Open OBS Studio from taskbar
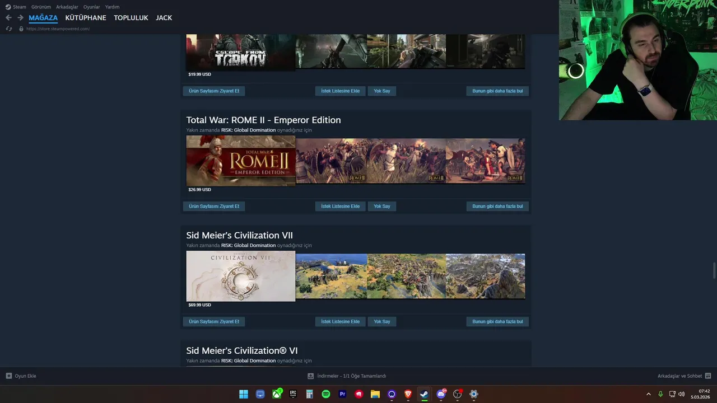 click(x=458, y=394)
